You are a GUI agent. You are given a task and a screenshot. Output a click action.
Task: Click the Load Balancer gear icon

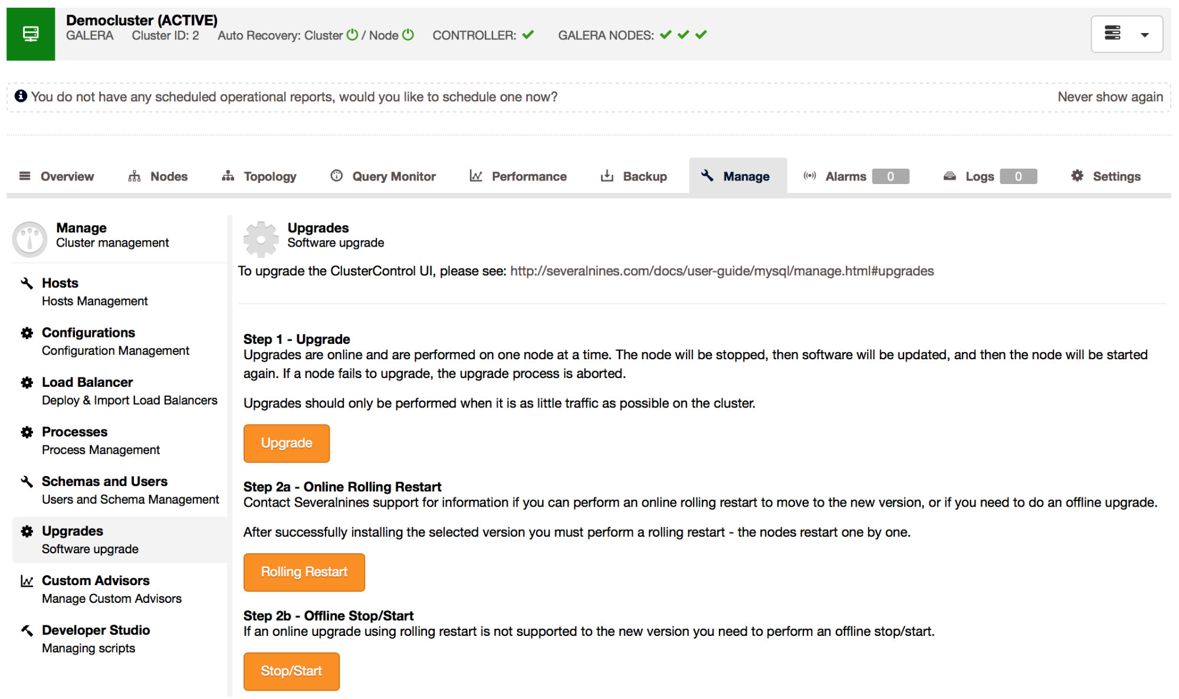coord(27,382)
